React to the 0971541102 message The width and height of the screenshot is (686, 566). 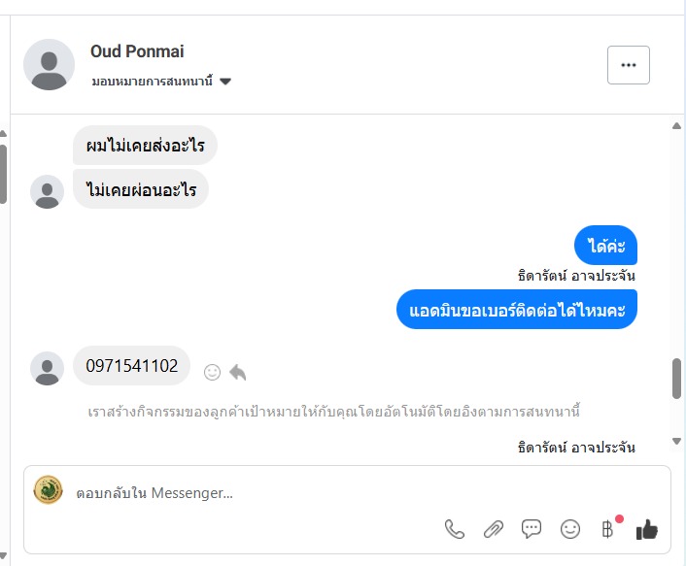(212, 372)
